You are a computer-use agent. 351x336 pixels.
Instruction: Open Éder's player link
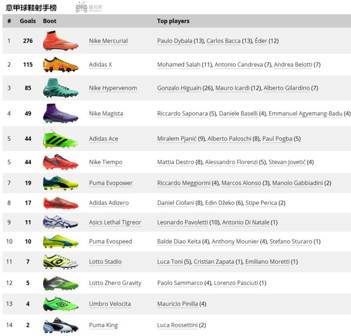pyautogui.click(x=261, y=41)
